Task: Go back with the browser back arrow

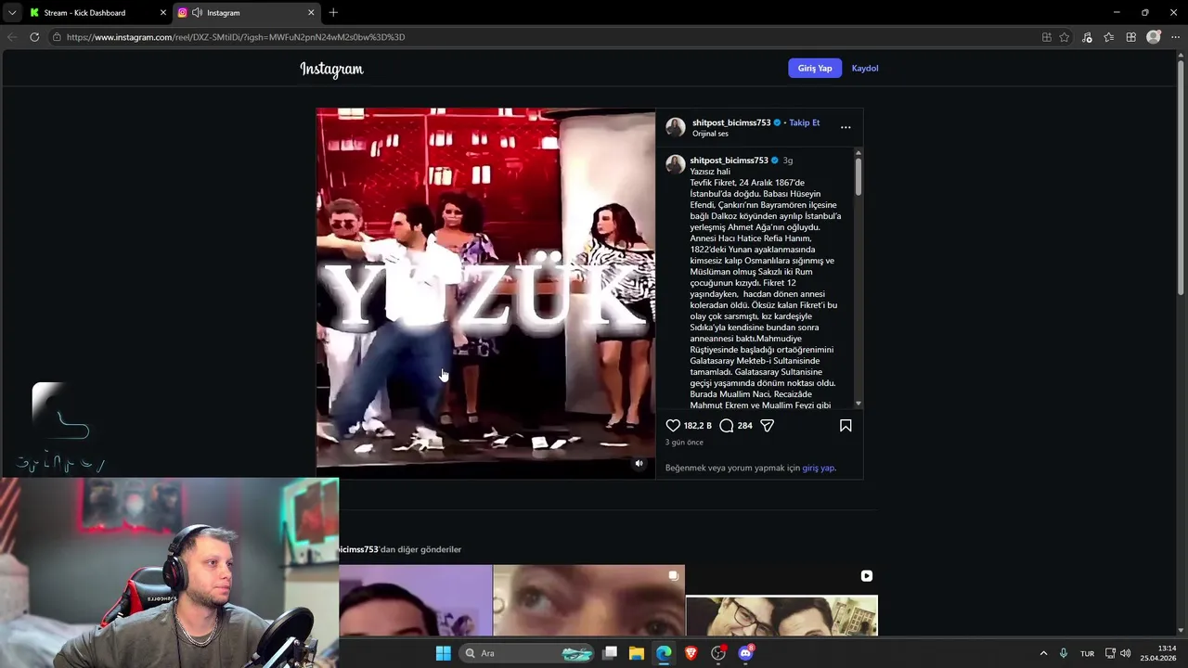Action: [x=12, y=37]
